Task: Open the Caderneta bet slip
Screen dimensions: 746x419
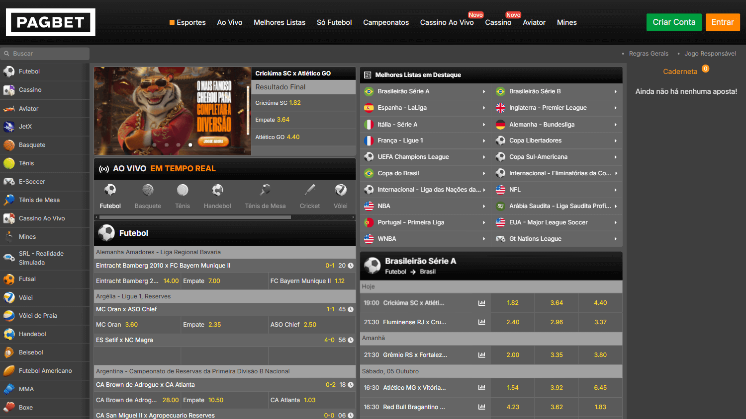Action: [x=686, y=71]
